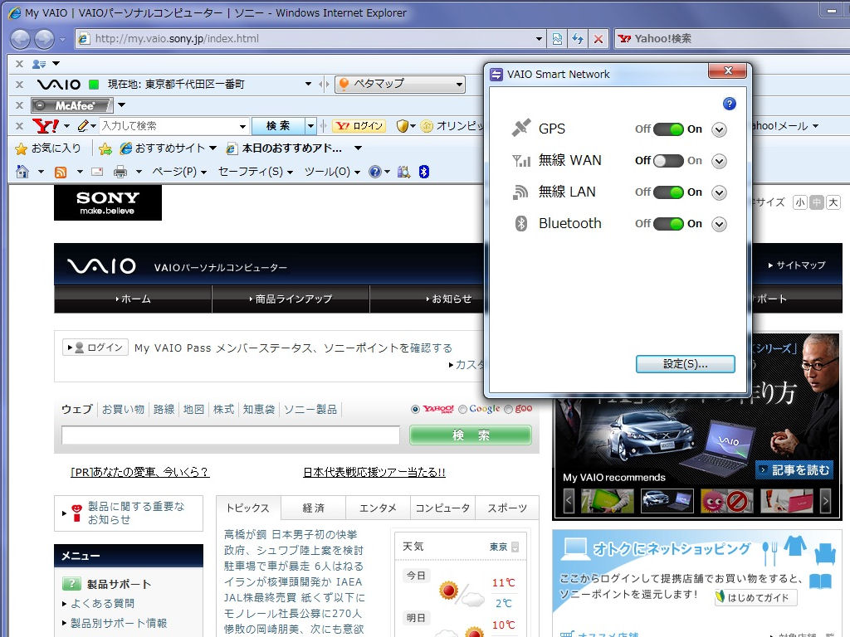Open help in VAIO Smart Network
Viewport: 850px width, 637px height.
point(729,104)
